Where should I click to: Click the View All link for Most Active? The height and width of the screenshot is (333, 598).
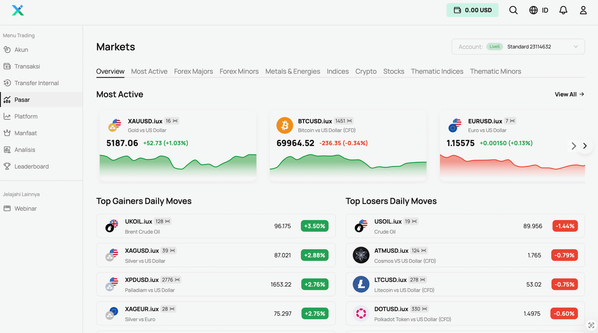(569, 94)
